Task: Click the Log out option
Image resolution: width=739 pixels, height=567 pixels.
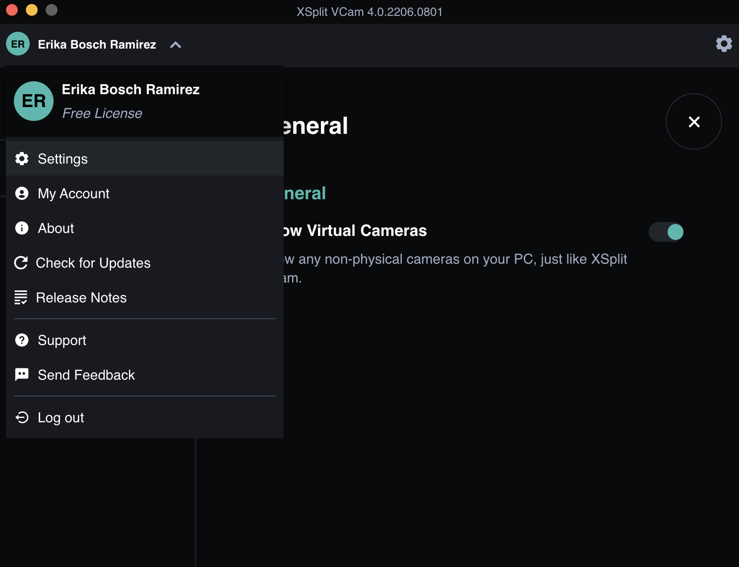Action: (x=61, y=417)
